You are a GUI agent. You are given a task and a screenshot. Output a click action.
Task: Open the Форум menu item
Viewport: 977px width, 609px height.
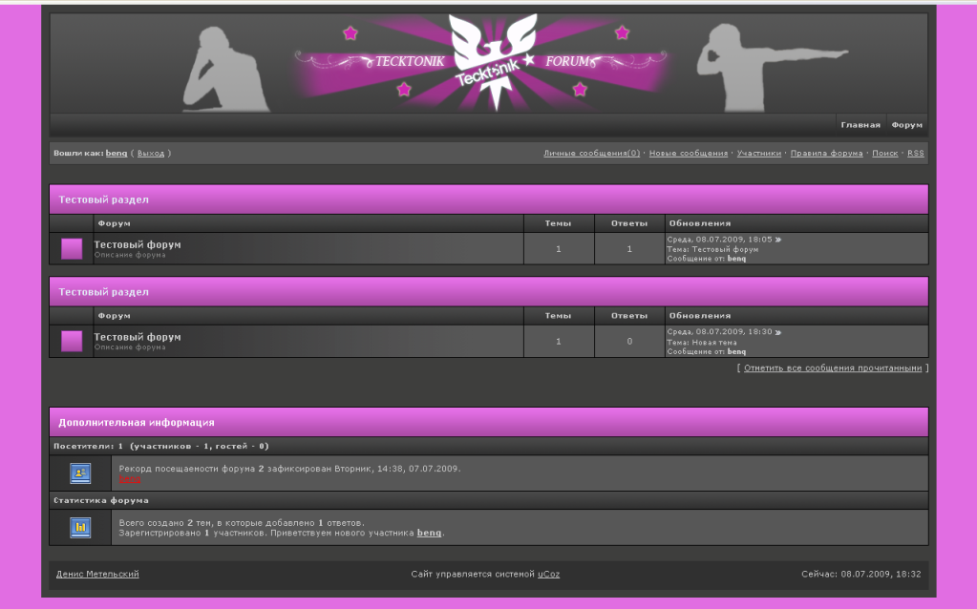pyautogui.click(x=906, y=124)
